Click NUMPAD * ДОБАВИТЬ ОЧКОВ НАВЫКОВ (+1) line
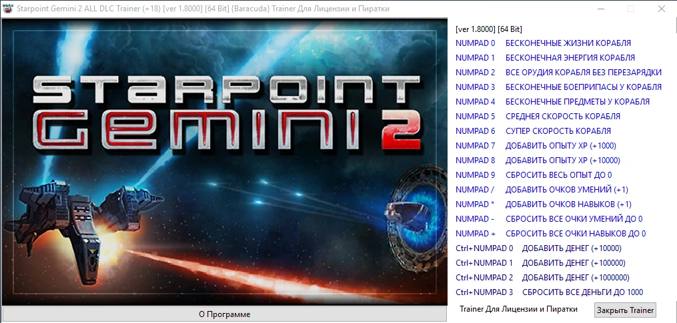This screenshot has height=323, width=677. click(x=544, y=204)
